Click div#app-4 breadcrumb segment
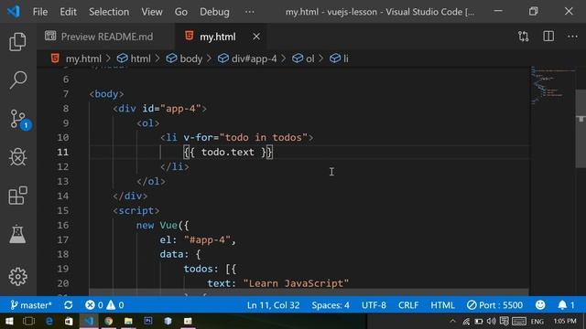The width and height of the screenshot is (586, 329). pyautogui.click(x=247, y=58)
